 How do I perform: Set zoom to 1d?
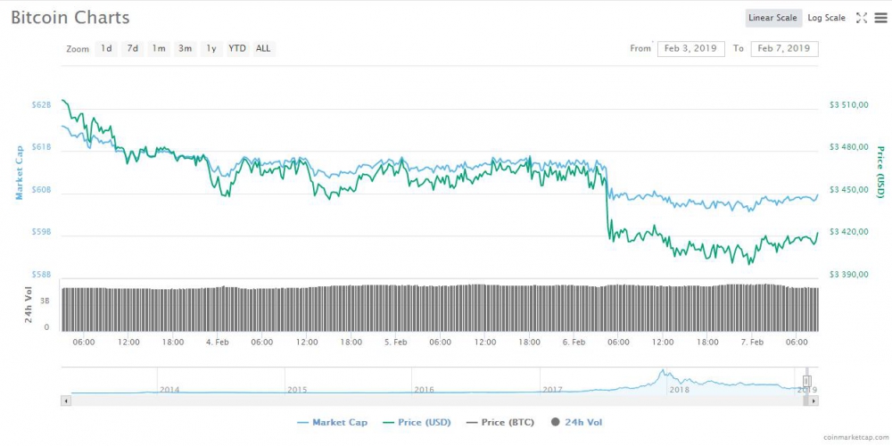click(x=106, y=49)
